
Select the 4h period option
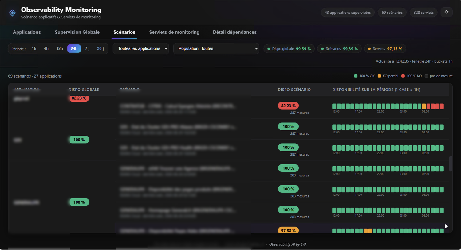point(46,48)
